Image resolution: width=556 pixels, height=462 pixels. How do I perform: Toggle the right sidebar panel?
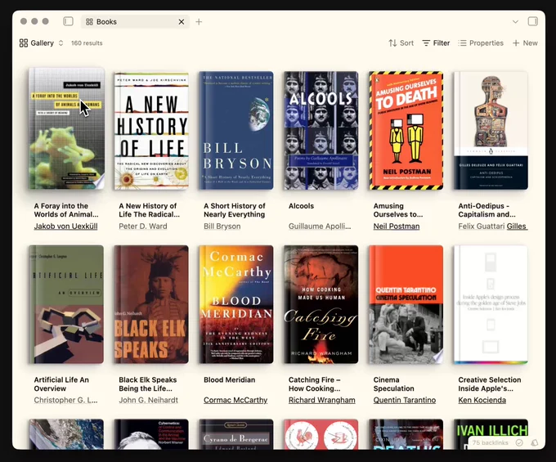point(533,21)
